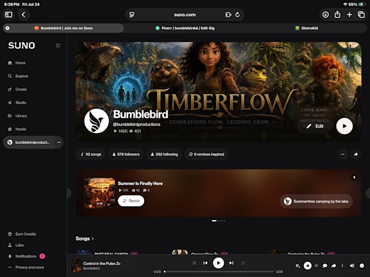The width and height of the screenshot is (370, 277).
Task: Select the first carousel page indicator
Action: coord(214,221)
